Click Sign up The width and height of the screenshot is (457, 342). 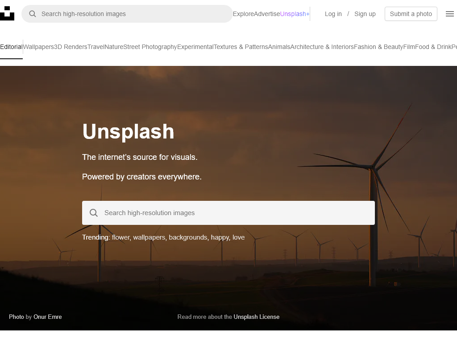click(x=365, y=14)
